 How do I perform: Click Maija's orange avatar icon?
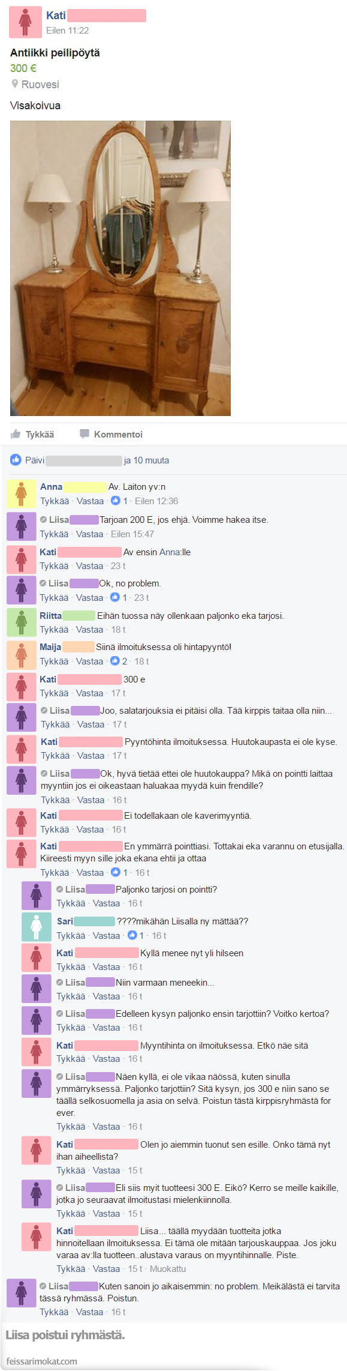coord(21,654)
